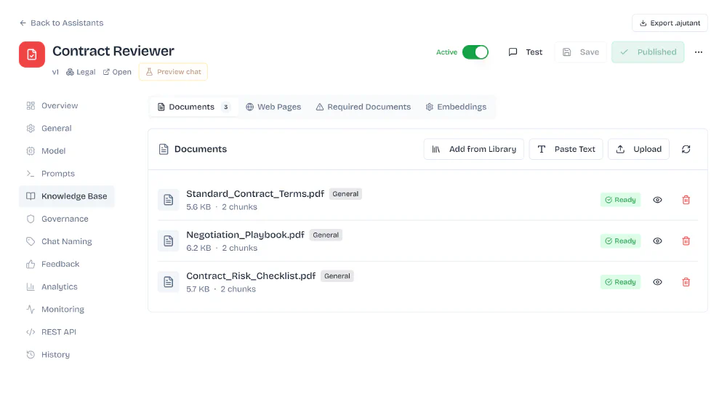Click the Test button

[x=526, y=52]
